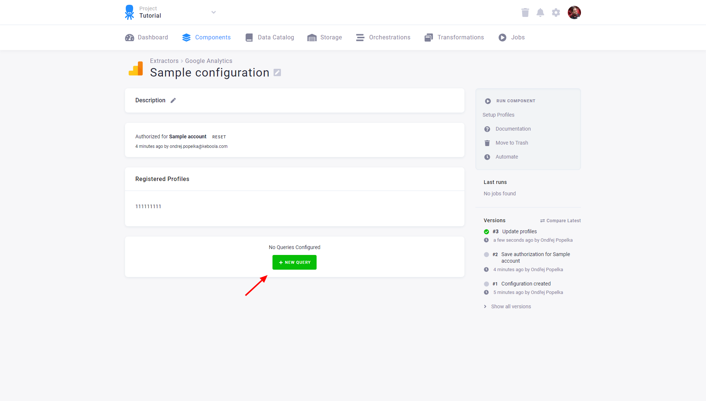Screen dimensions: 706x401
Task: Click the Project Tutorial name
Action: coord(150,15)
